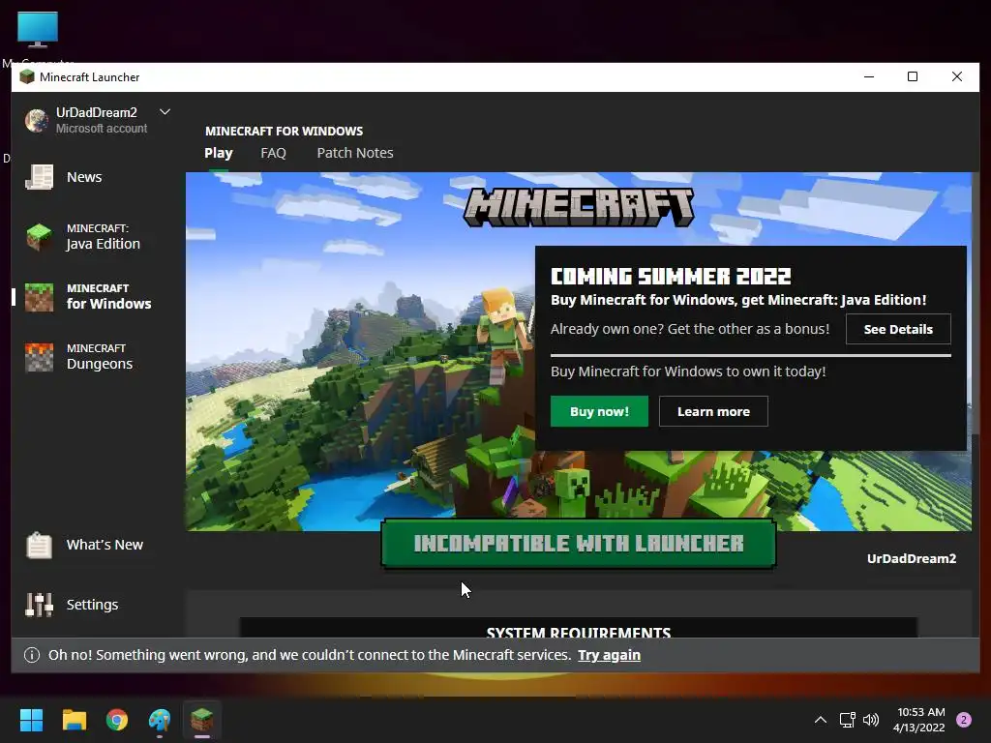Click the UrDadDream2 username under the banner
991x743 pixels.
912,558
